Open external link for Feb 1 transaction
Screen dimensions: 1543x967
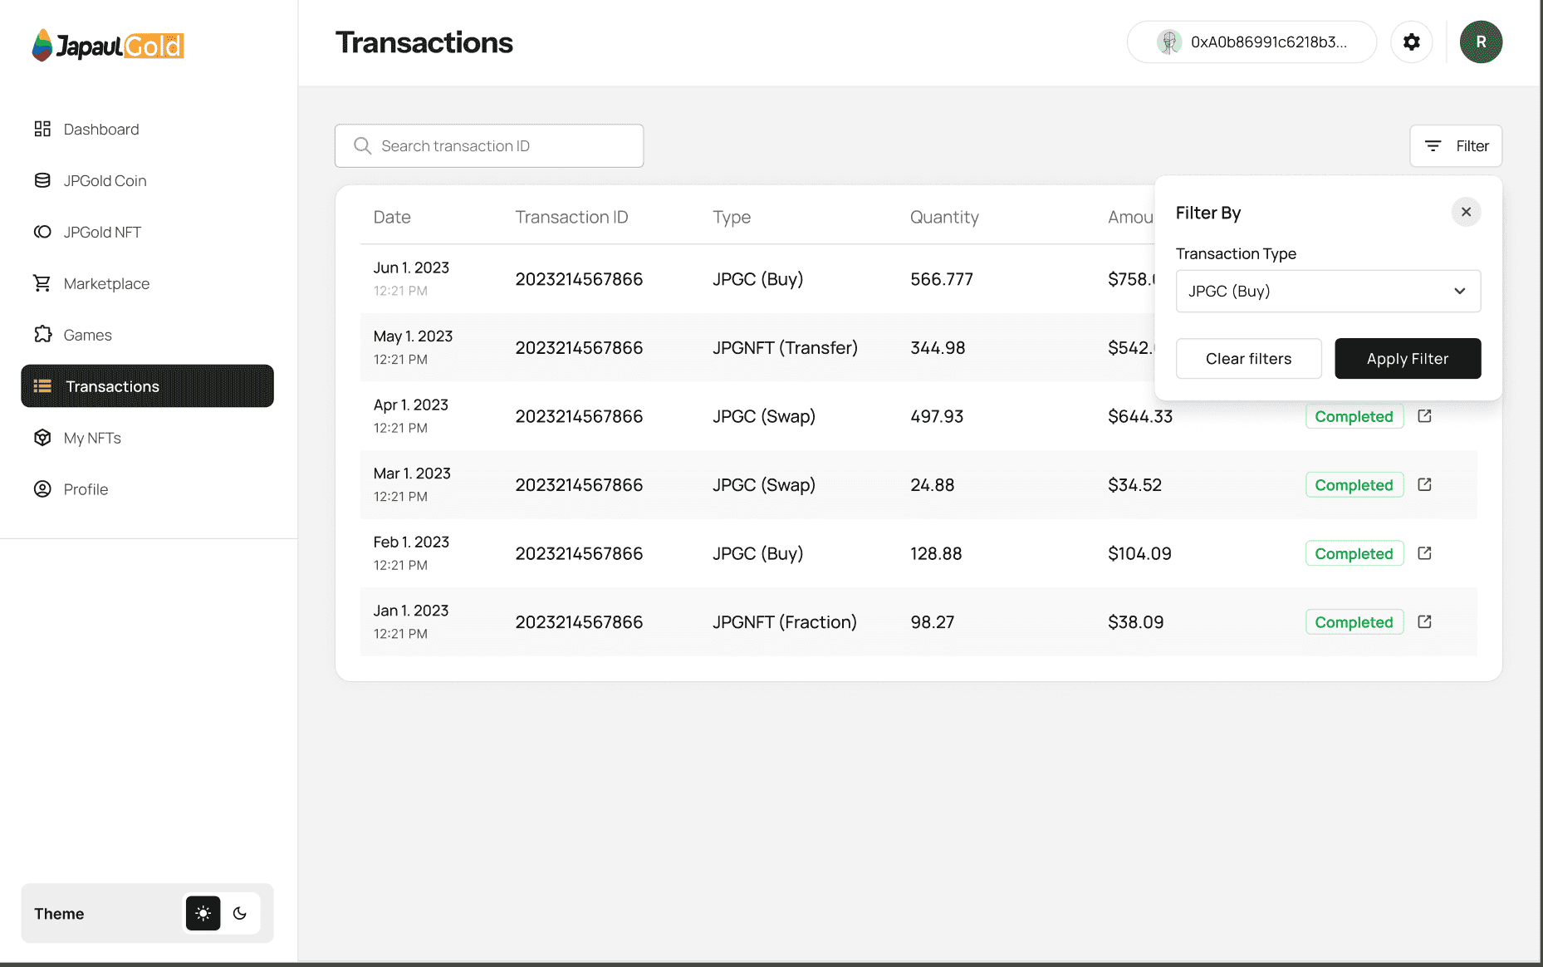1425,553
